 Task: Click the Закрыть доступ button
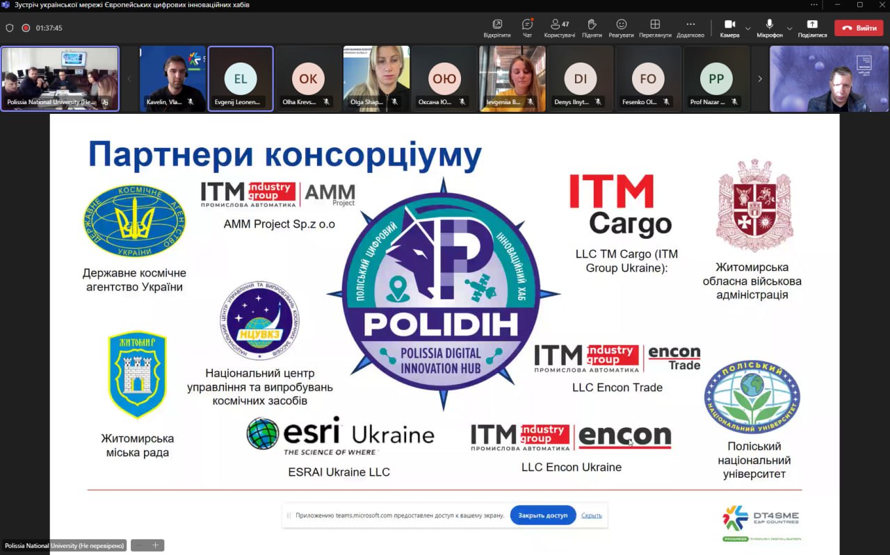[542, 515]
